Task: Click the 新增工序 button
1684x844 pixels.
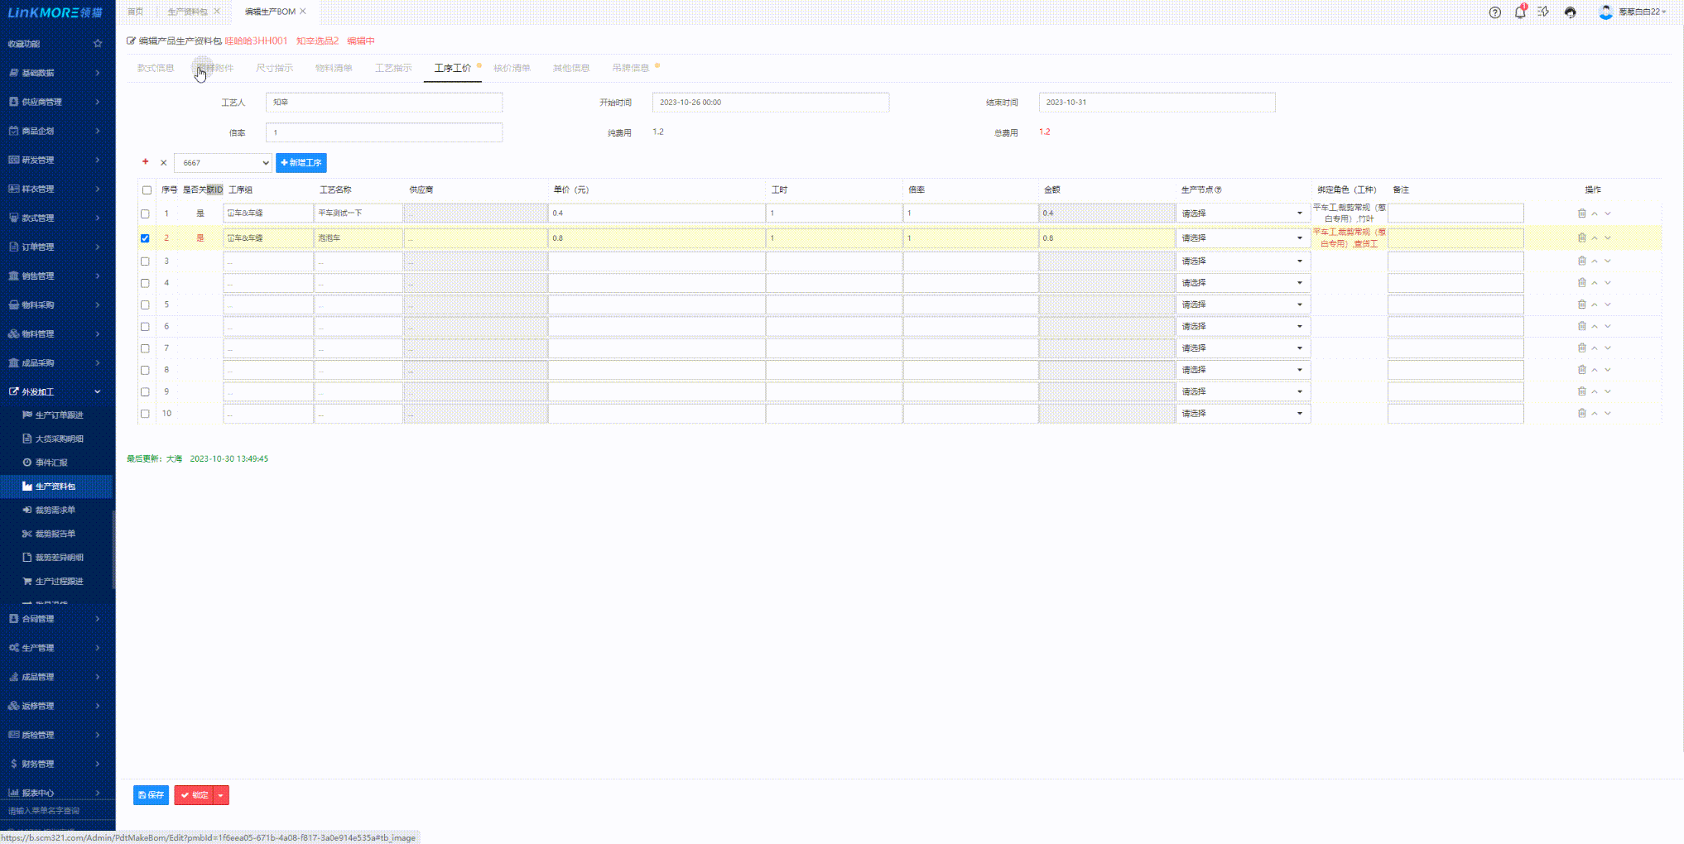Action: coord(301,163)
